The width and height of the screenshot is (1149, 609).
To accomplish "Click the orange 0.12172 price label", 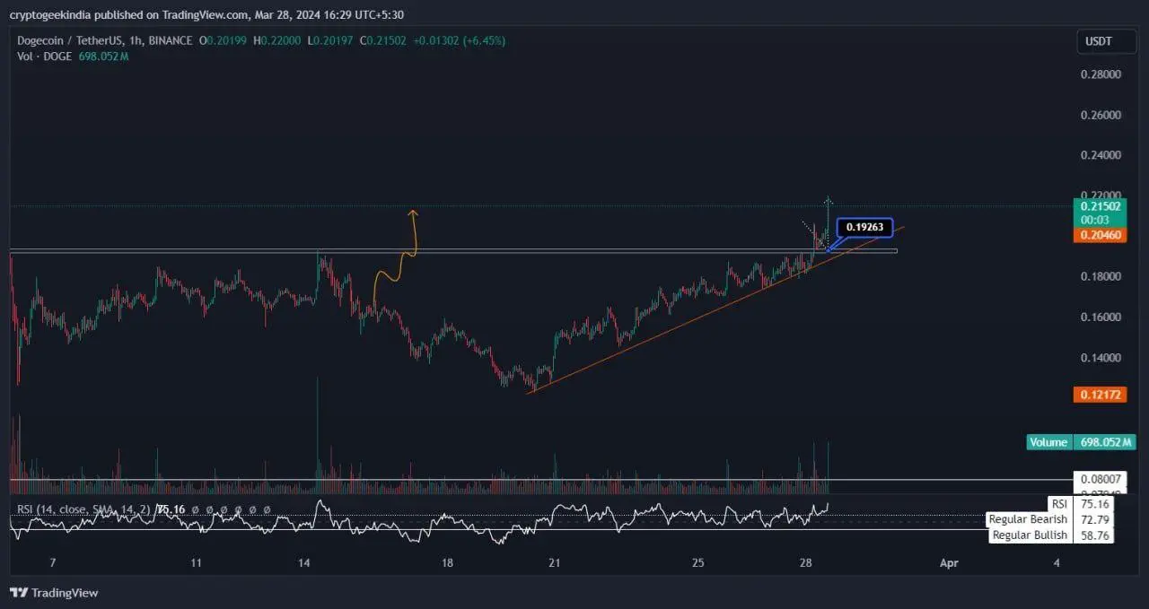I will 1100,395.
